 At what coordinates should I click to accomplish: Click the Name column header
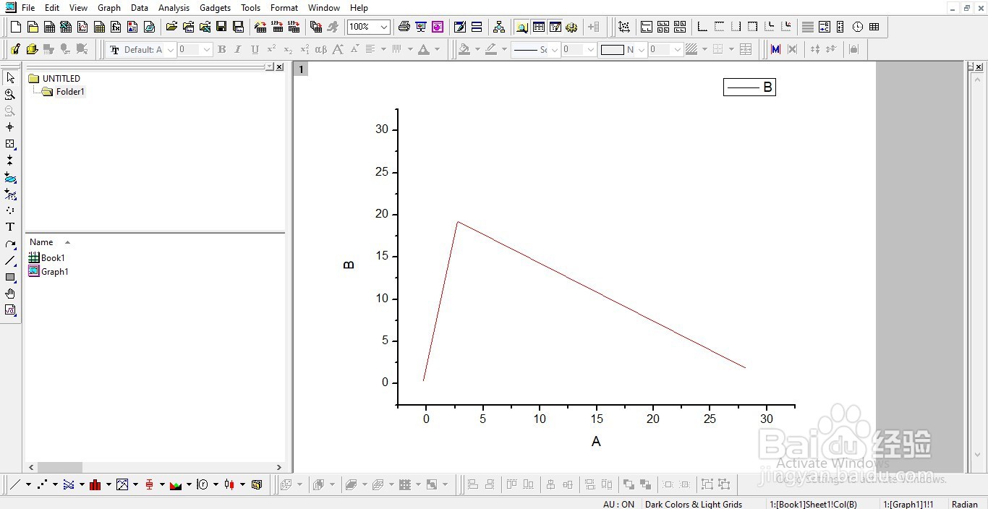pos(41,242)
